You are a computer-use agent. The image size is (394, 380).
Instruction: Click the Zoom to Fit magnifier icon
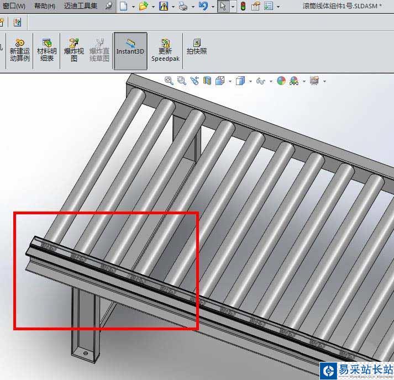(x=169, y=81)
